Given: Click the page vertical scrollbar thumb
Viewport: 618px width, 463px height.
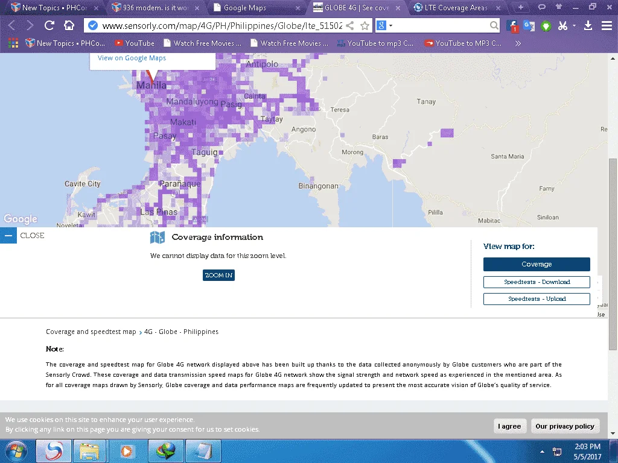Looking at the screenshot, I should (613, 254).
